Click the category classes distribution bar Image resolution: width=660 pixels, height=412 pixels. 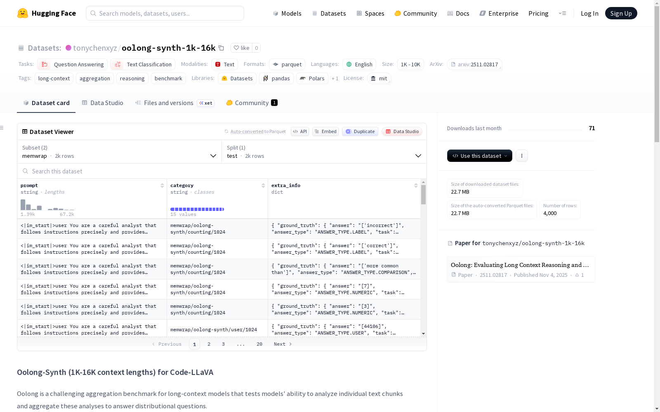click(197, 209)
